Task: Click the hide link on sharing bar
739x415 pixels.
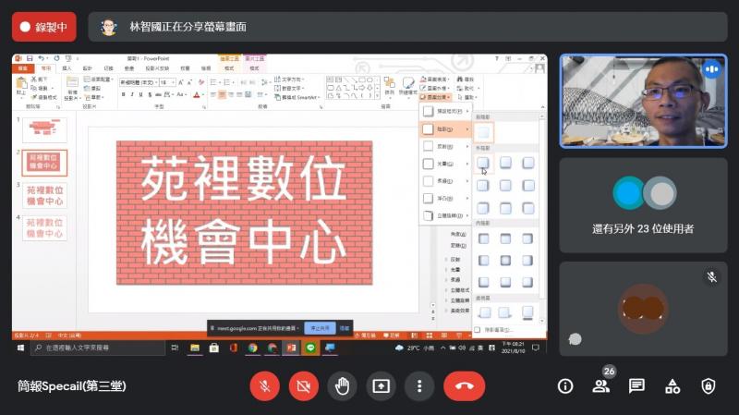Action: 345,328
